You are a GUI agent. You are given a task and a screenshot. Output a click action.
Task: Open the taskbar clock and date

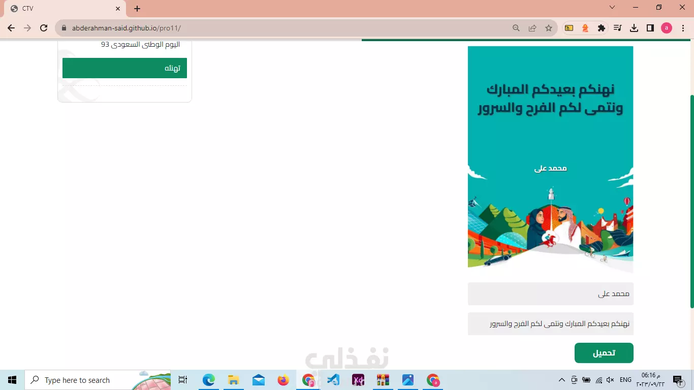pyautogui.click(x=652, y=380)
